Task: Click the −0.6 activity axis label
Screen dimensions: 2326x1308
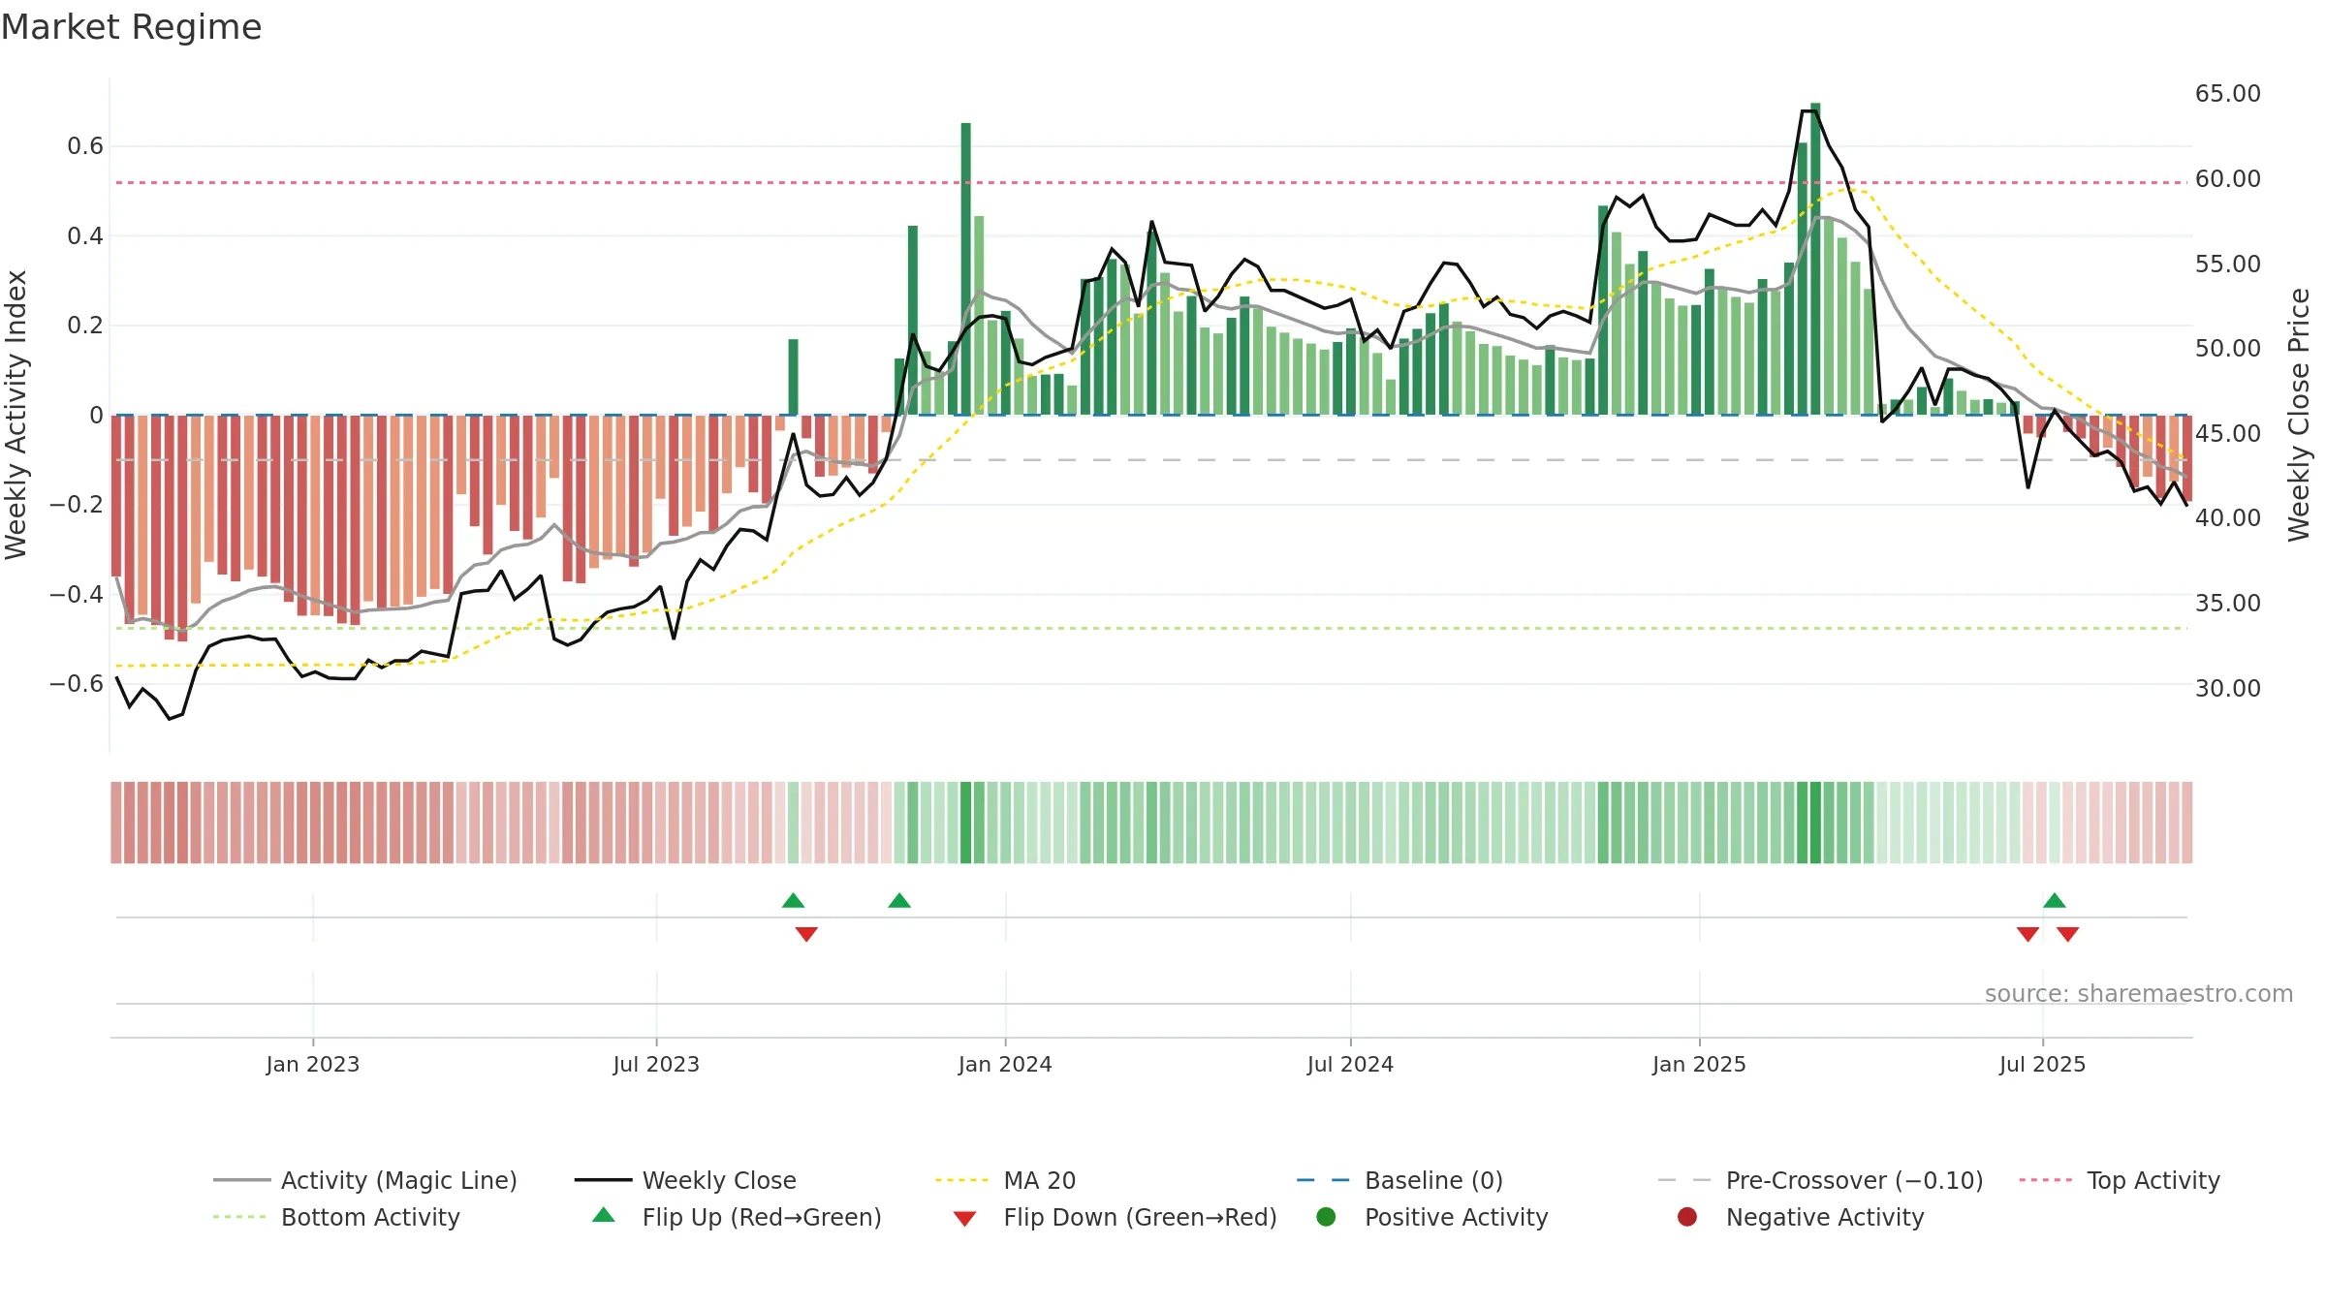Action: (77, 684)
